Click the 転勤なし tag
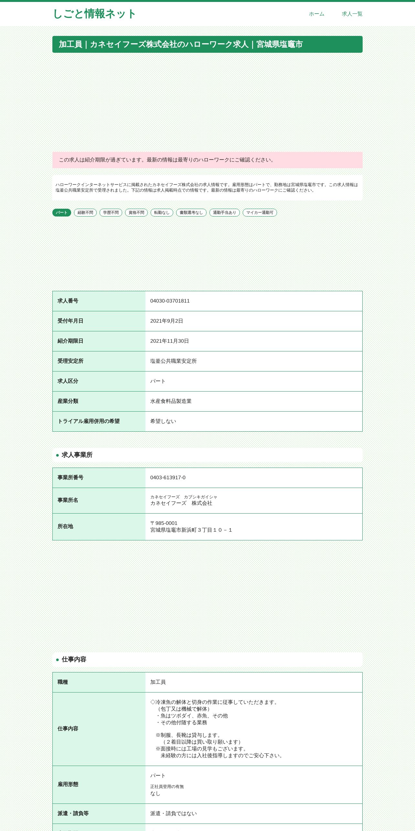The image size is (415, 831). pyautogui.click(x=162, y=213)
